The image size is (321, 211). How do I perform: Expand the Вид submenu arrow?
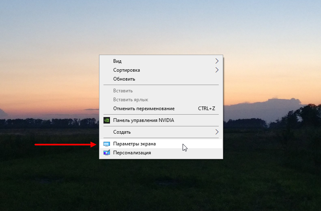click(217, 61)
